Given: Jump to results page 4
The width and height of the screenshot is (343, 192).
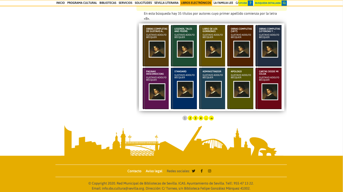Looking at the screenshot, I should coord(201,118).
